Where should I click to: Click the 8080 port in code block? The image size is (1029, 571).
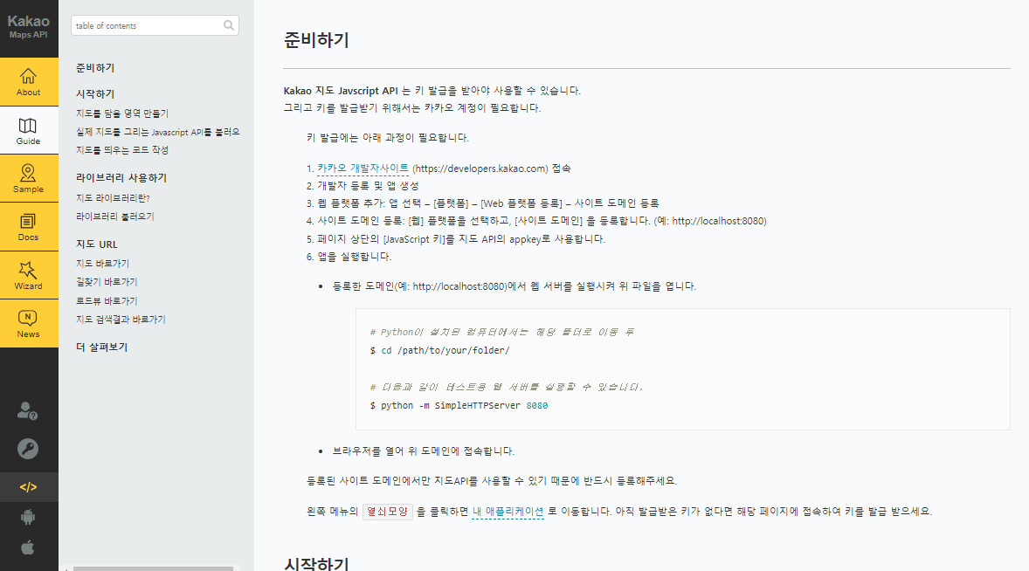pos(537,406)
